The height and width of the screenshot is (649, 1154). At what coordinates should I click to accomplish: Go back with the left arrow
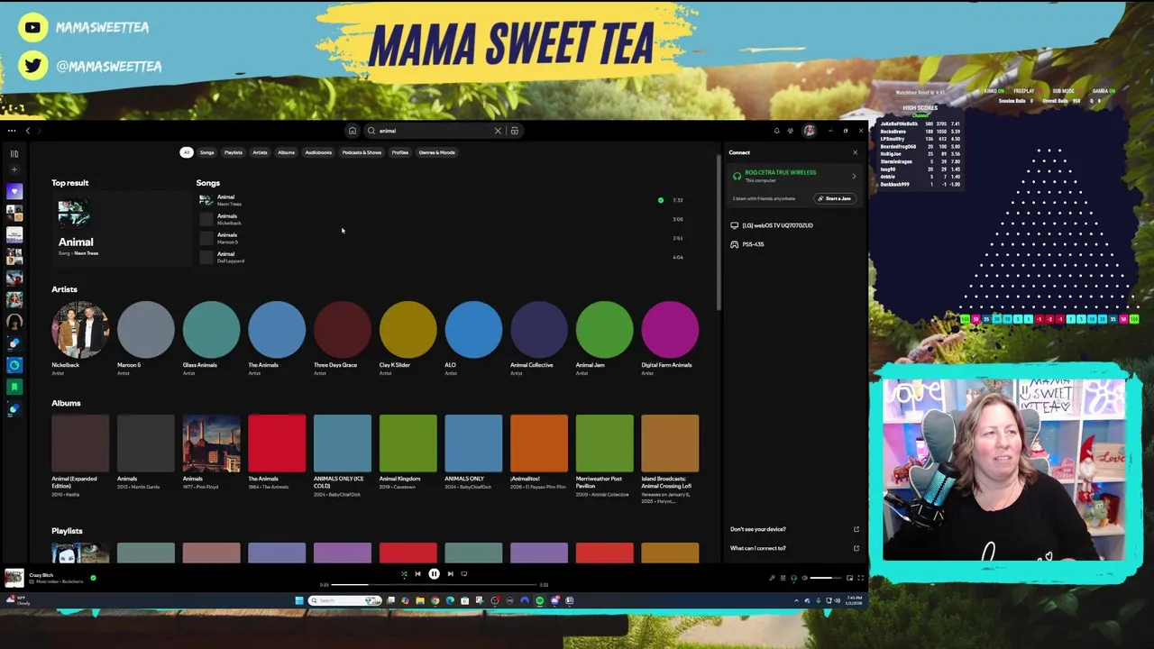(28, 131)
